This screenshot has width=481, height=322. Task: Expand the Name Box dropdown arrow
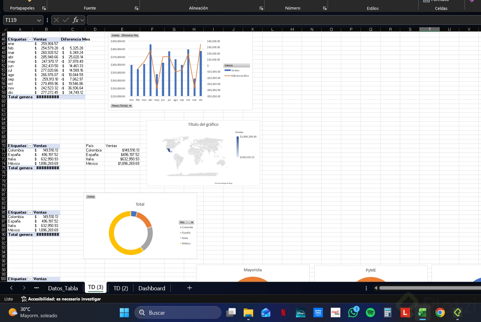point(39,20)
